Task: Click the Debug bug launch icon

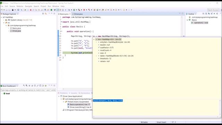Action: [x=69, y=10]
